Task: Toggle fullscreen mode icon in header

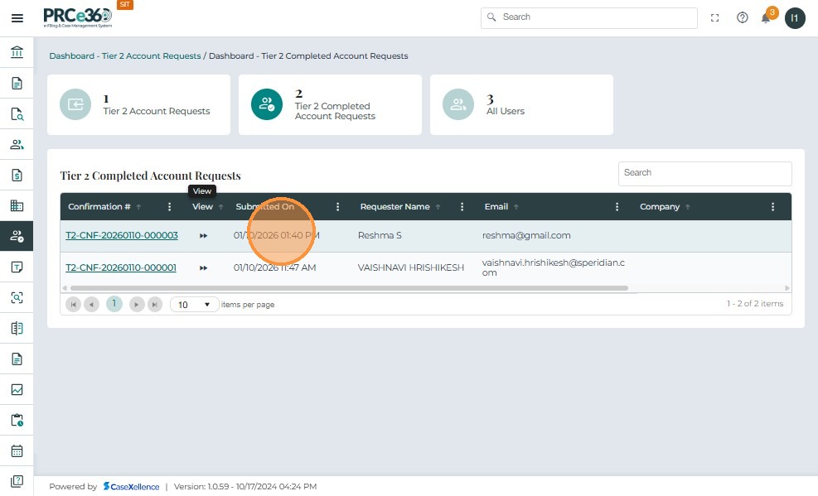Action: (x=715, y=17)
